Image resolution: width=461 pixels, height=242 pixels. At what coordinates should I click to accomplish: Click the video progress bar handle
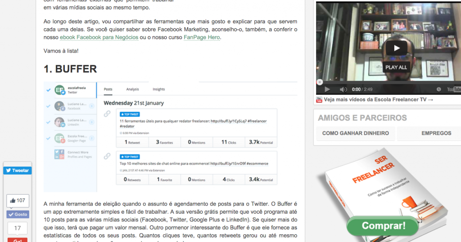click(x=320, y=82)
